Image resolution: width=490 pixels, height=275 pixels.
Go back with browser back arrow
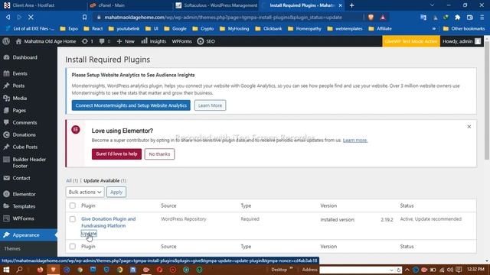point(8,18)
